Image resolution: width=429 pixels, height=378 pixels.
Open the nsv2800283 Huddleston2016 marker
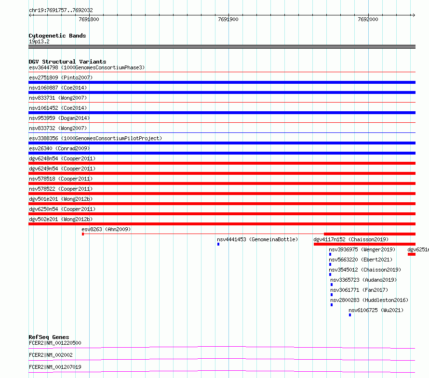pyautogui.click(x=332, y=305)
